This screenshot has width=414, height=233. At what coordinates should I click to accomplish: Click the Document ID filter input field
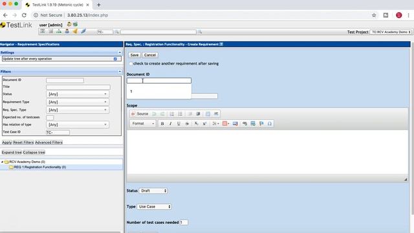coord(65,80)
